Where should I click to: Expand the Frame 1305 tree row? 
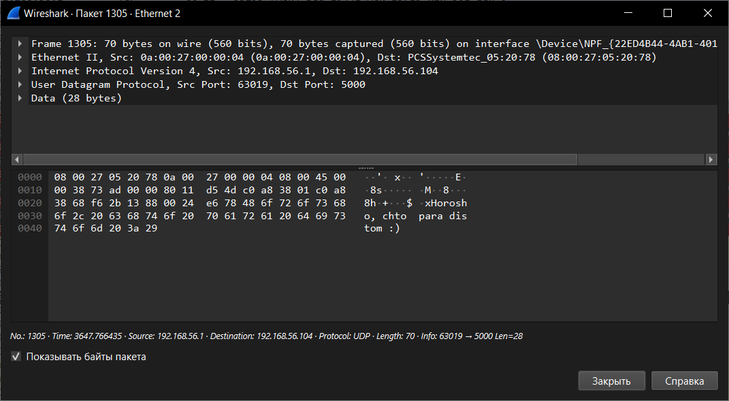coord(20,44)
